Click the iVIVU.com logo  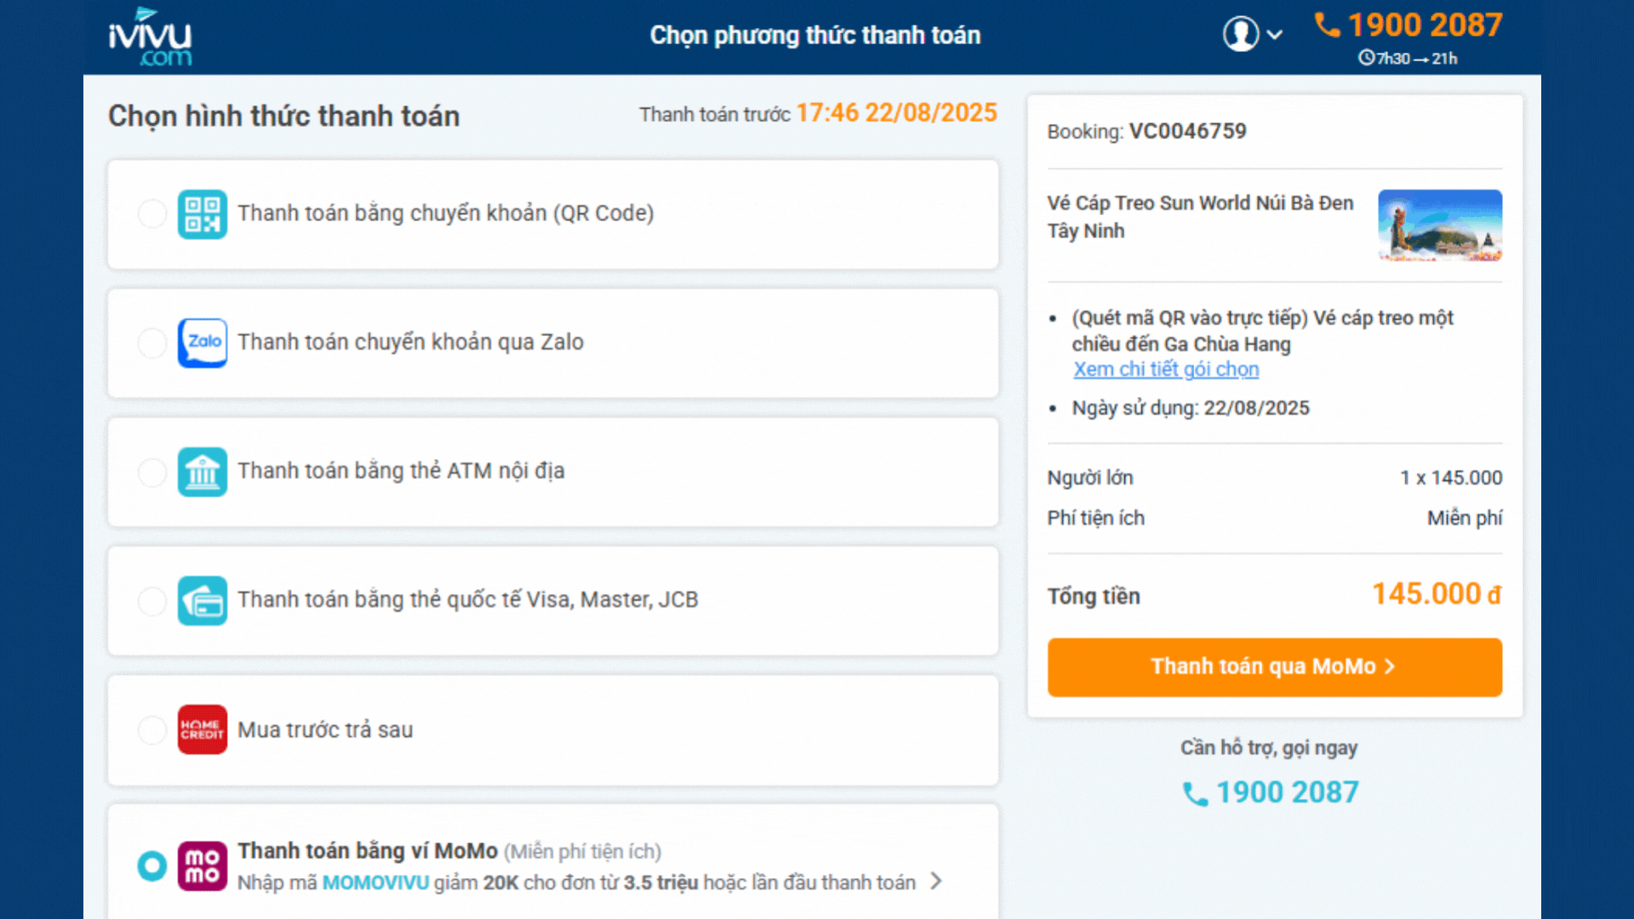click(x=150, y=37)
